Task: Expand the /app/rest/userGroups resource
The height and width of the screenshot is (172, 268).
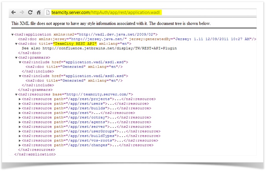Action: coord(20,132)
